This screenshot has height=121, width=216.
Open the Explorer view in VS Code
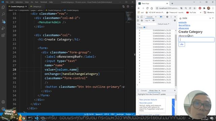(x=3, y=7)
